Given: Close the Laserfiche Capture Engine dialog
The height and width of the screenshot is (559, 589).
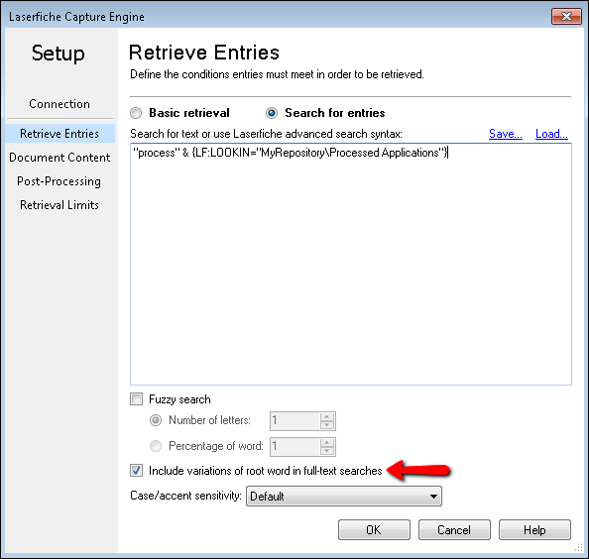Looking at the screenshot, I should (x=566, y=17).
